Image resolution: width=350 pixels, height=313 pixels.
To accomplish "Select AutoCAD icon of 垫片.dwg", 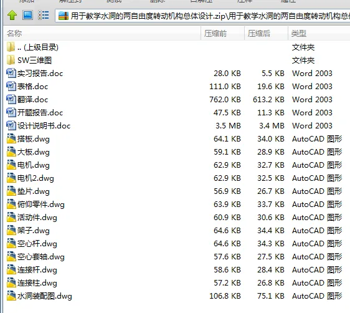I will coord(11,191).
